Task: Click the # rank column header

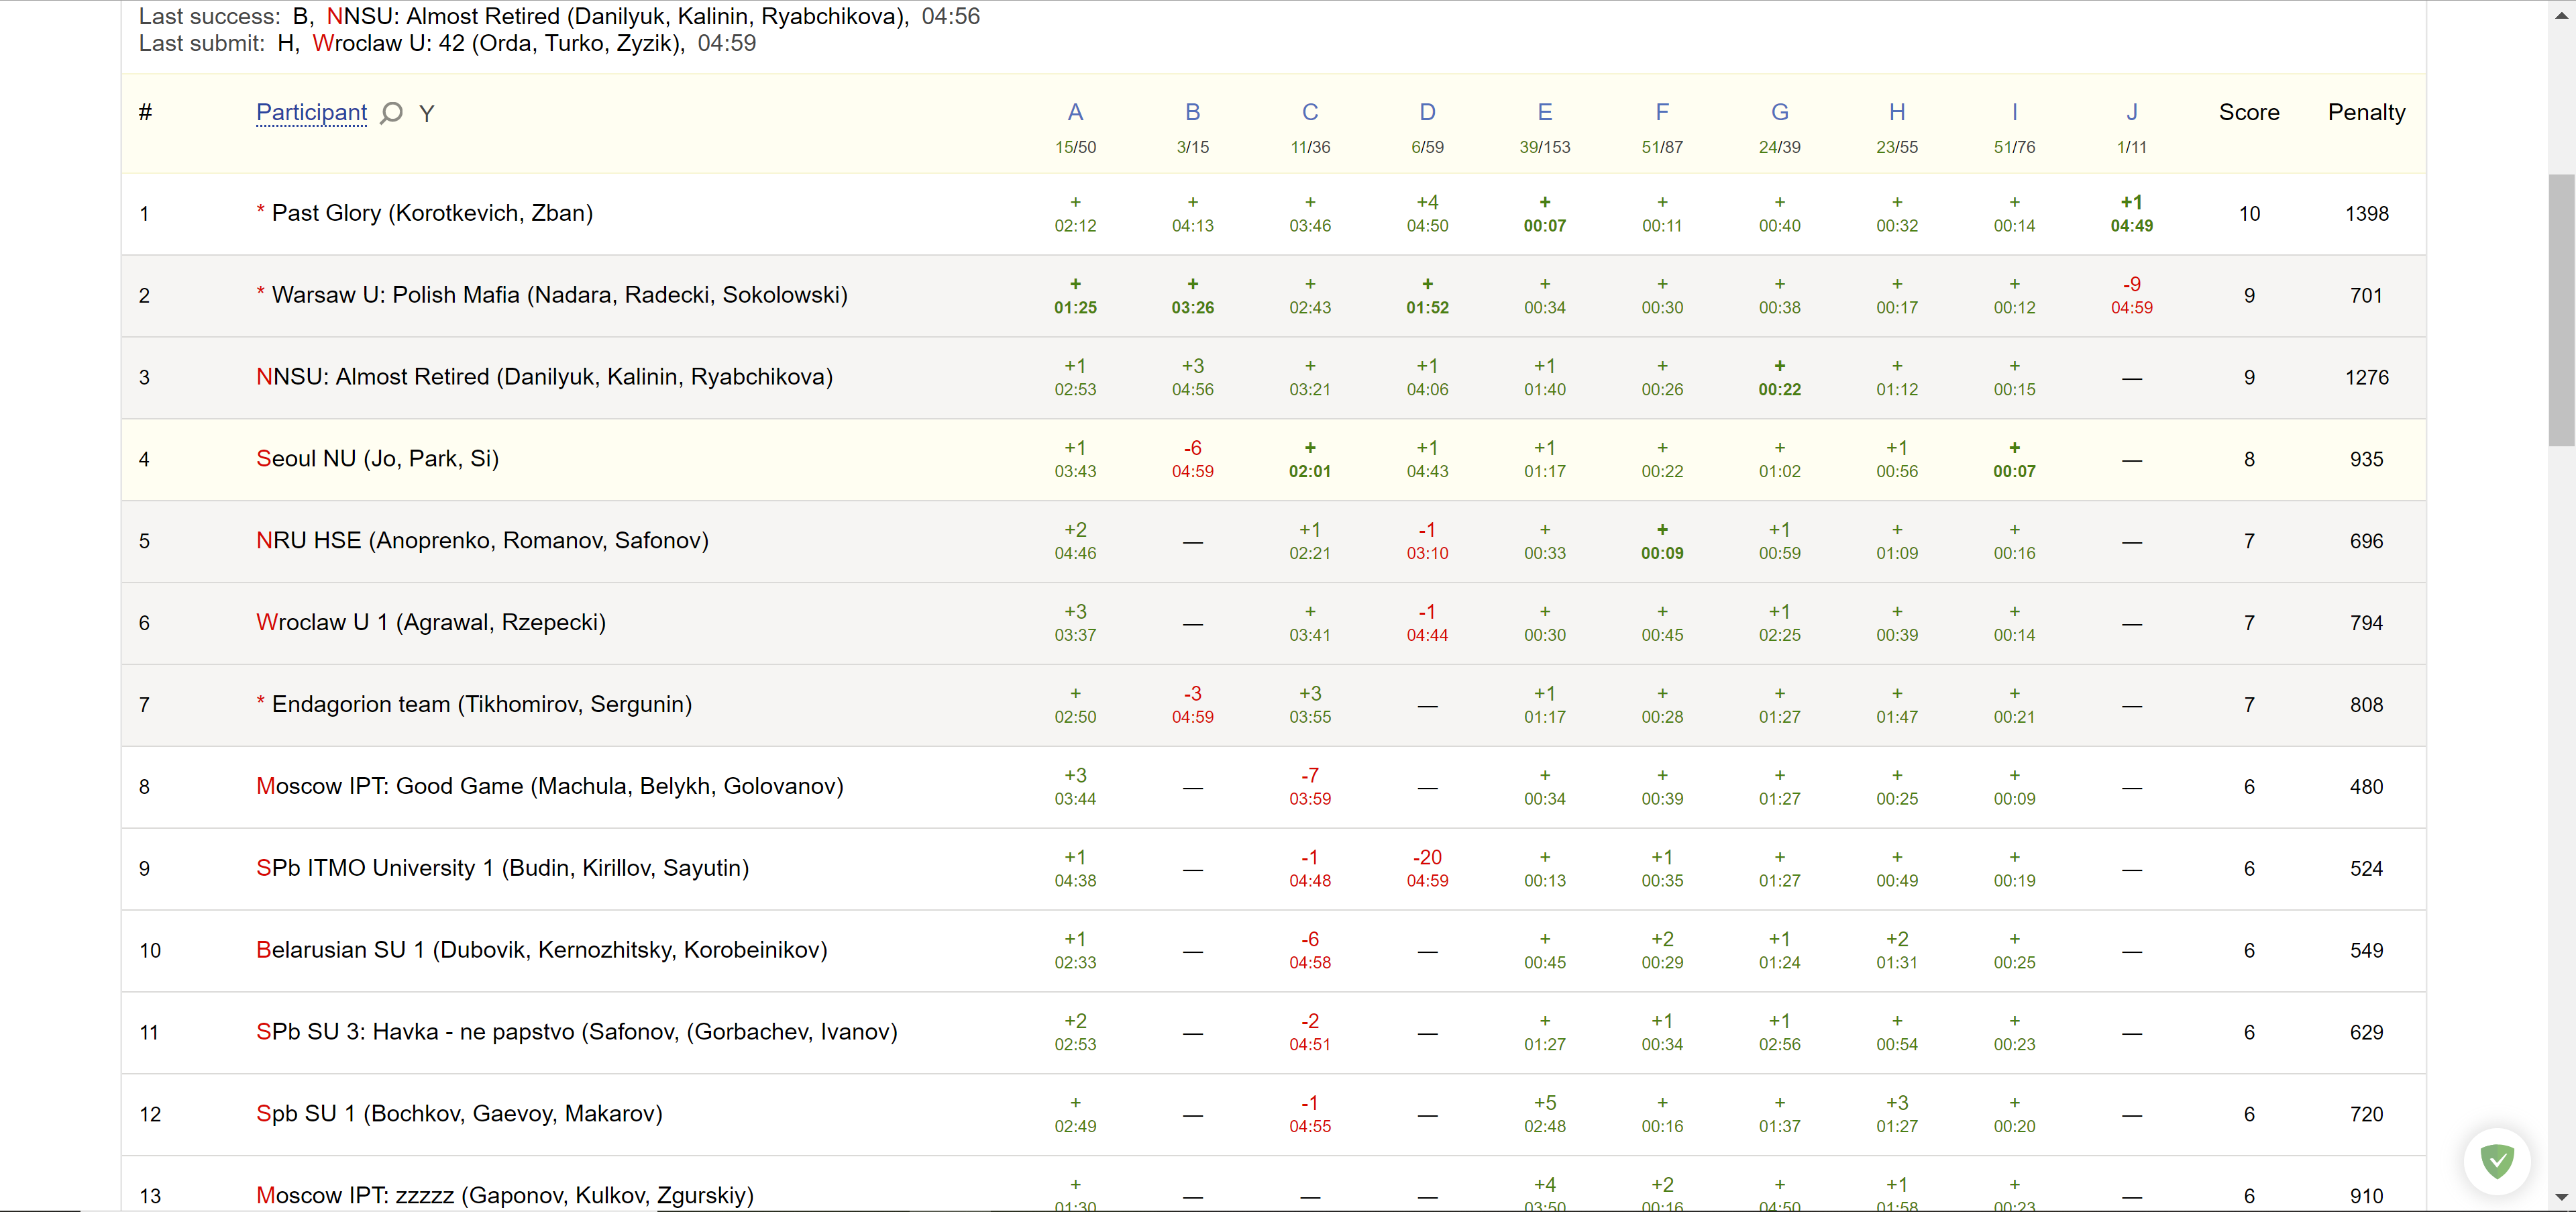Action: tap(145, 112)
